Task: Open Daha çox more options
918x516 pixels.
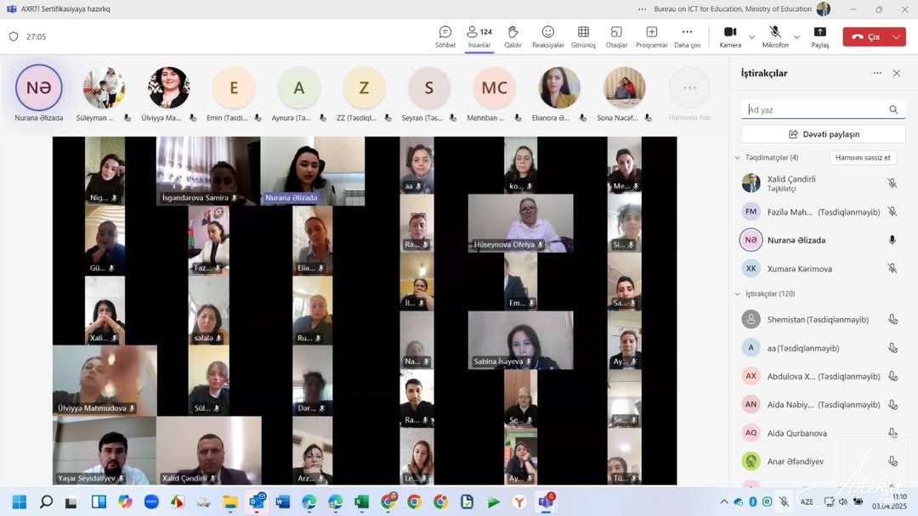Action: pyautogui.click(x=687, y=36)
